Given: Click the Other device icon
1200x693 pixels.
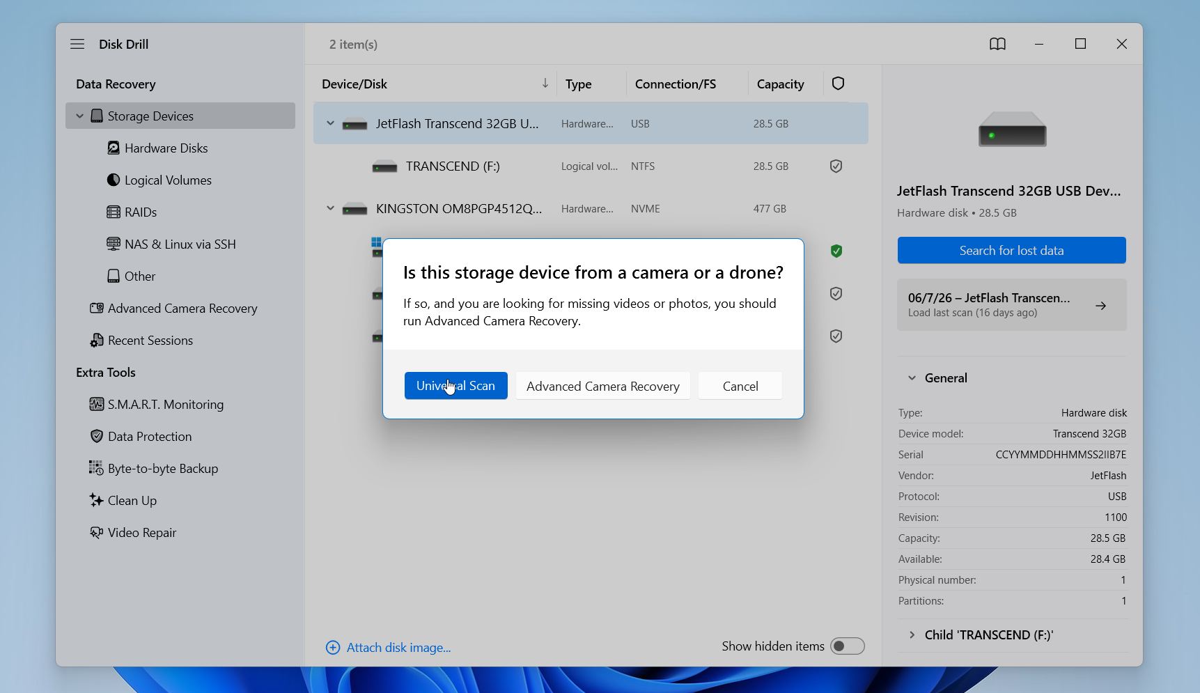Looking at the screenshot, I should click(x=114, y=276).
